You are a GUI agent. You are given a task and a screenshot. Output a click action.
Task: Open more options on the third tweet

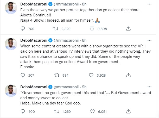(x=149, y=87)
